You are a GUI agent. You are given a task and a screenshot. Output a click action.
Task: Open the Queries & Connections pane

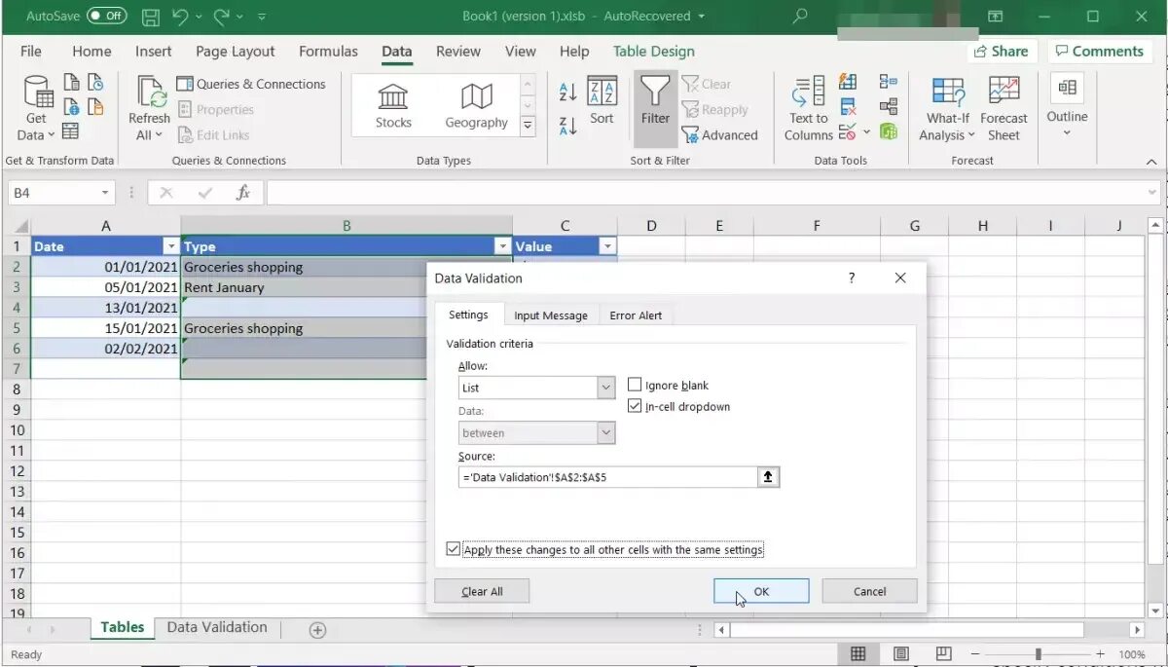pyautogui.click(x=251, y=84)
